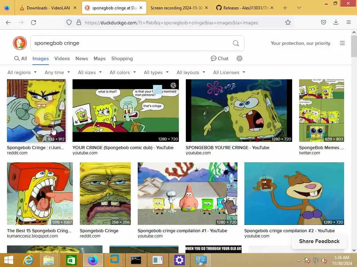Click Share Feedback button
Image resolution: width=357 pixels, height=267 pixels.
click(x=319, y=241)
